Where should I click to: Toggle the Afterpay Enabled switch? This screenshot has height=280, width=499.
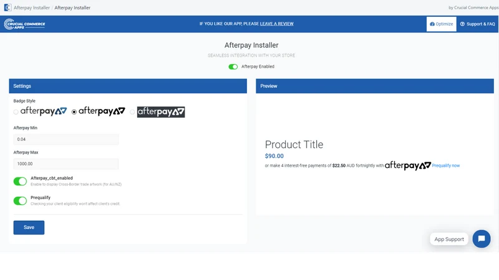point(233,67)
